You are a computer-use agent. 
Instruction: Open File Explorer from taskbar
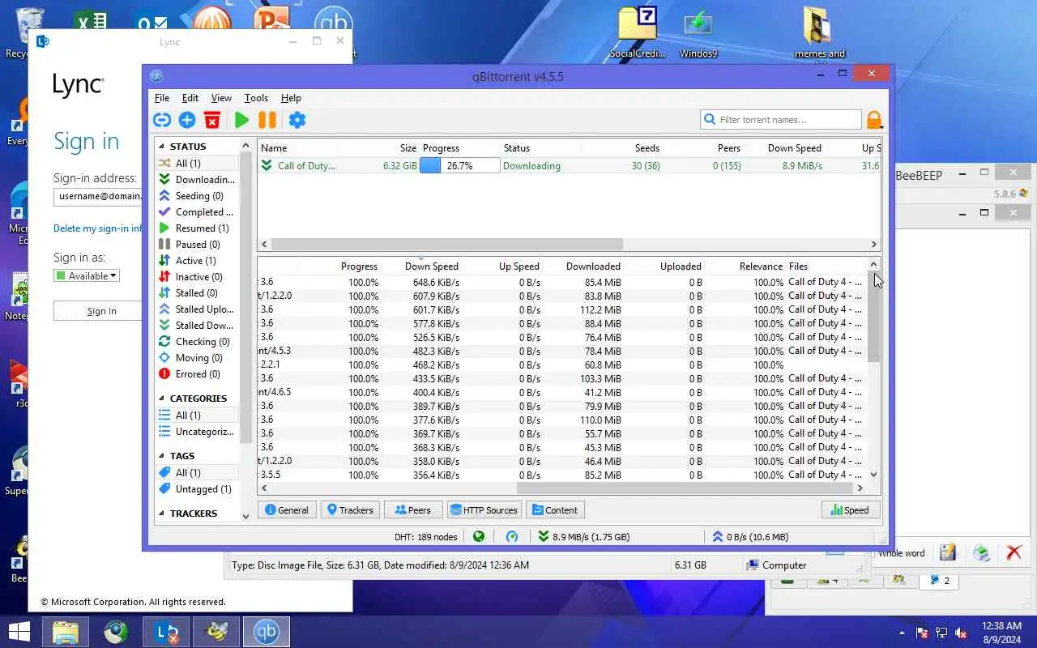(66, 632)
